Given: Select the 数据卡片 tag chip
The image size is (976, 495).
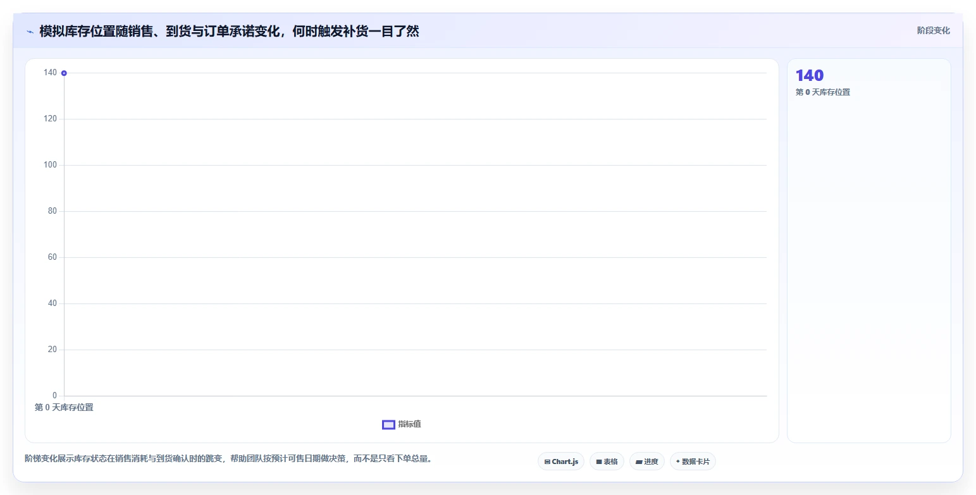Looking at the screenshot, I should [x=693, y=461].
